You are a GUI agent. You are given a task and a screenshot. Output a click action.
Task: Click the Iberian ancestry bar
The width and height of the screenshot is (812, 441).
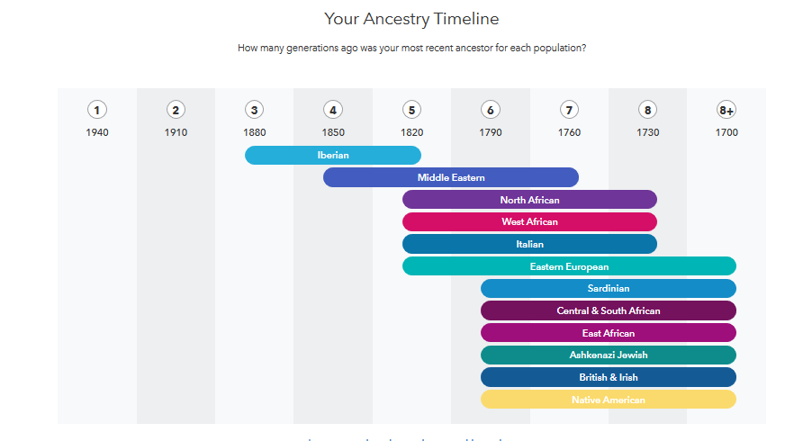click(333, 155)
